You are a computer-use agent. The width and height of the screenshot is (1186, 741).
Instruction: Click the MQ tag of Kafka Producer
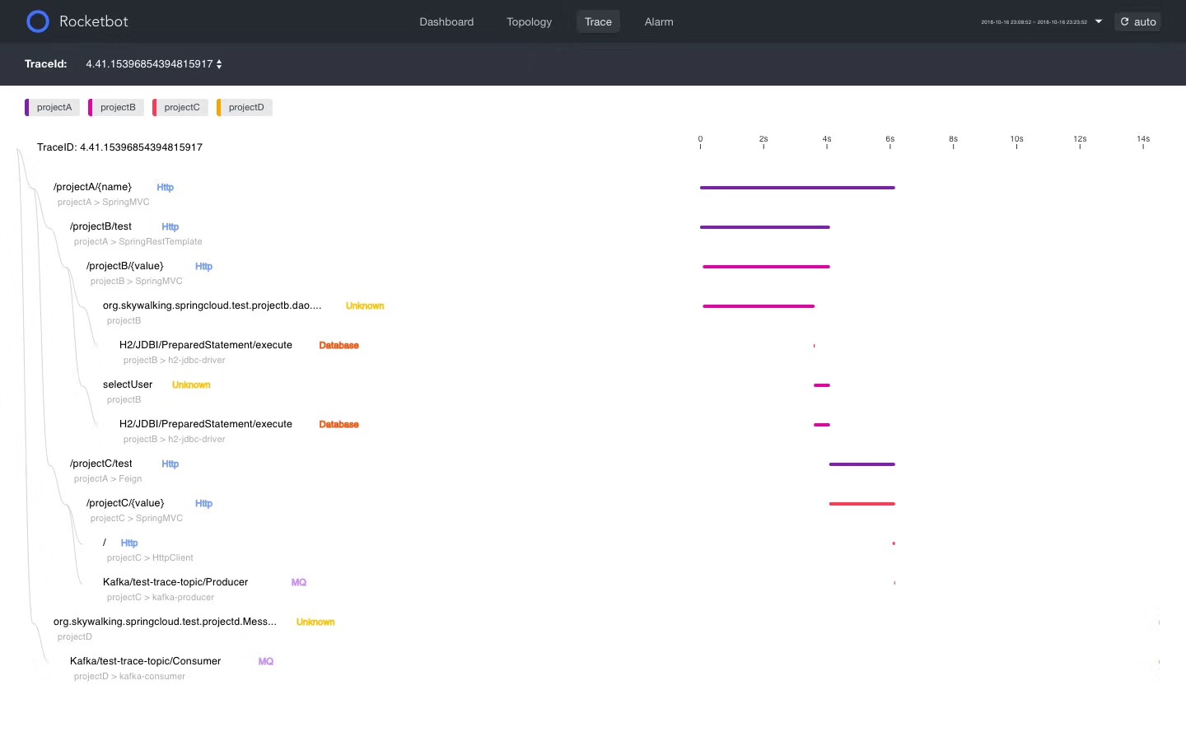pos(298,583)
